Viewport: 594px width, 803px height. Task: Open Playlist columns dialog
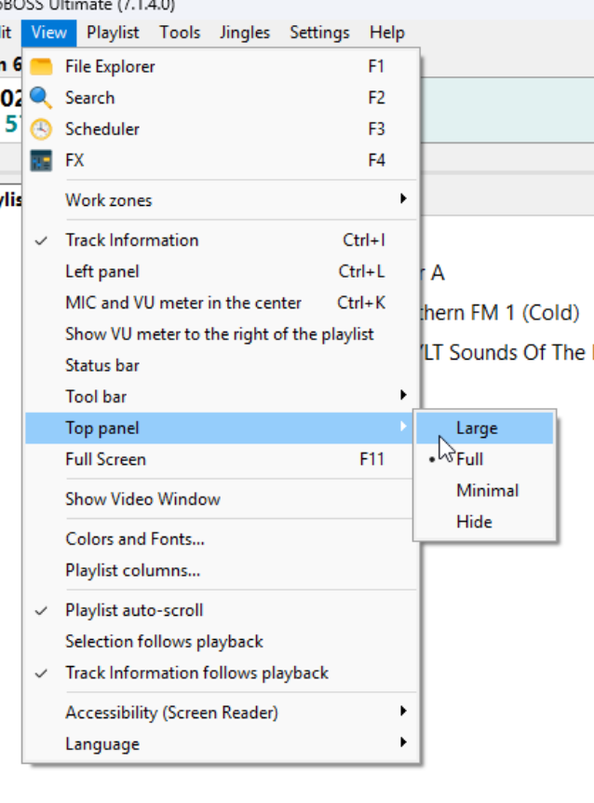(221, 570)
